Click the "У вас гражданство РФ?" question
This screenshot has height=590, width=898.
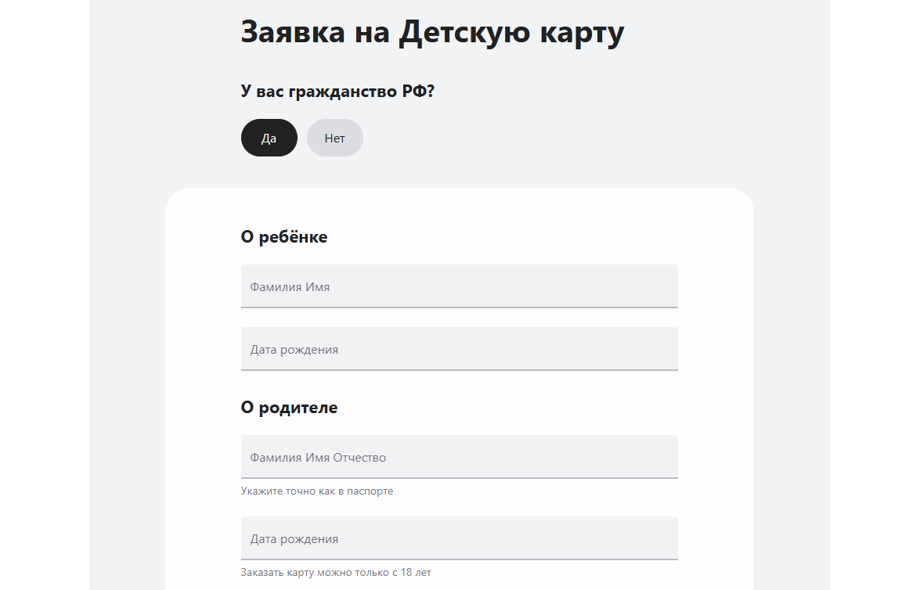[337, 92]
